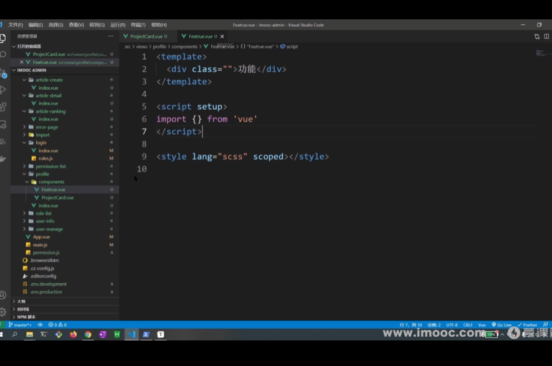Click the cloud publish icon in the status bar
552x366 pixels.
40,325
